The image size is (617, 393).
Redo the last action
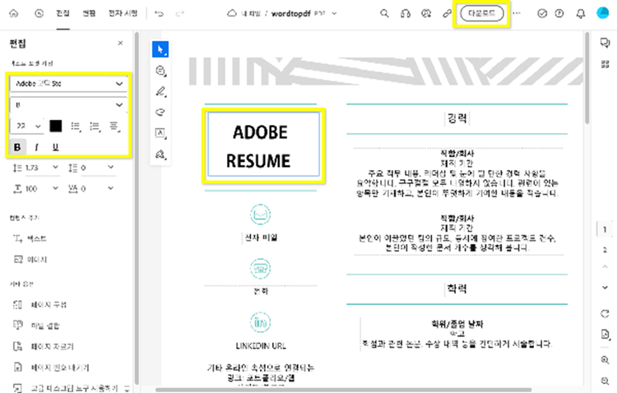coord(180,14)
